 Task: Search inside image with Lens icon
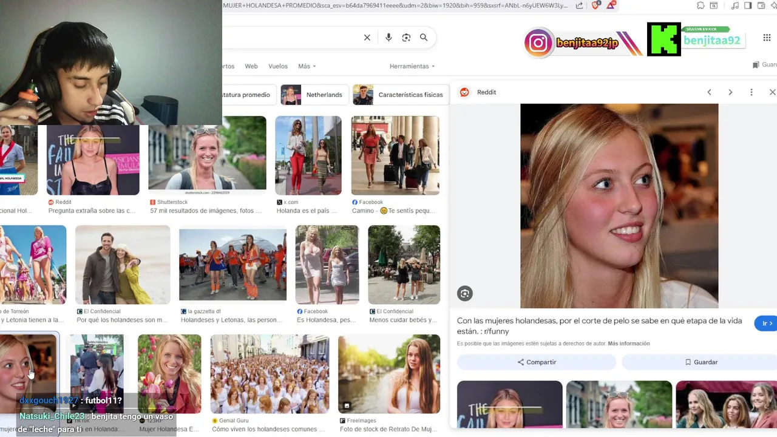tap(465, 294)
